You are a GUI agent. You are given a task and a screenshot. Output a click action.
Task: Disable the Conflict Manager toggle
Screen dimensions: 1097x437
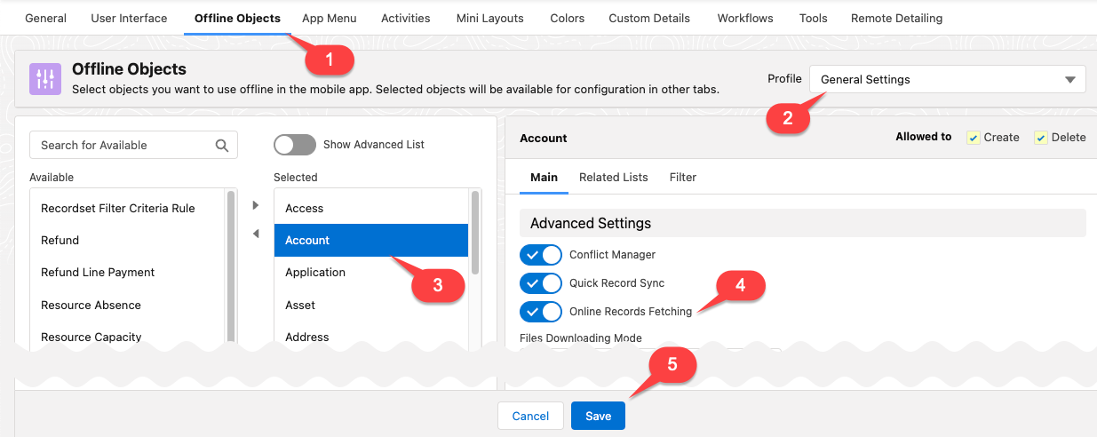point(541,255)
